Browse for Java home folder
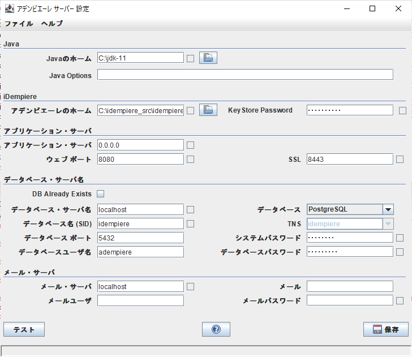 point(208,58)
